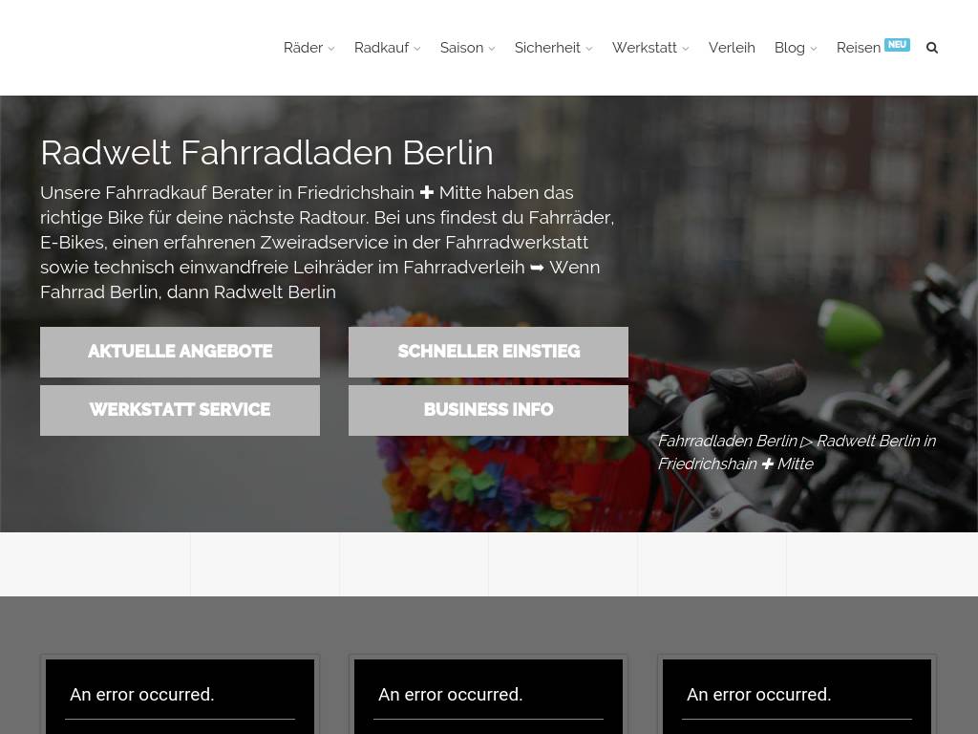Click the search magnifier icon

coord(932,48)
